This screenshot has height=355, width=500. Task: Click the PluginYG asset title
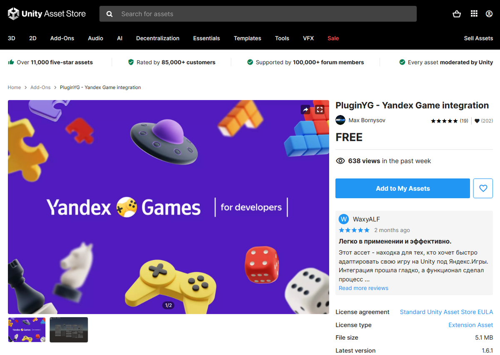tap(412, 105)
